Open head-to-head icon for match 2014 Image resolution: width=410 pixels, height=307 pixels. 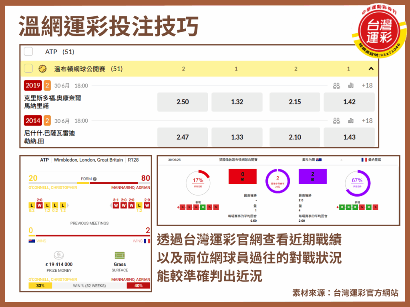pos(336,121)
